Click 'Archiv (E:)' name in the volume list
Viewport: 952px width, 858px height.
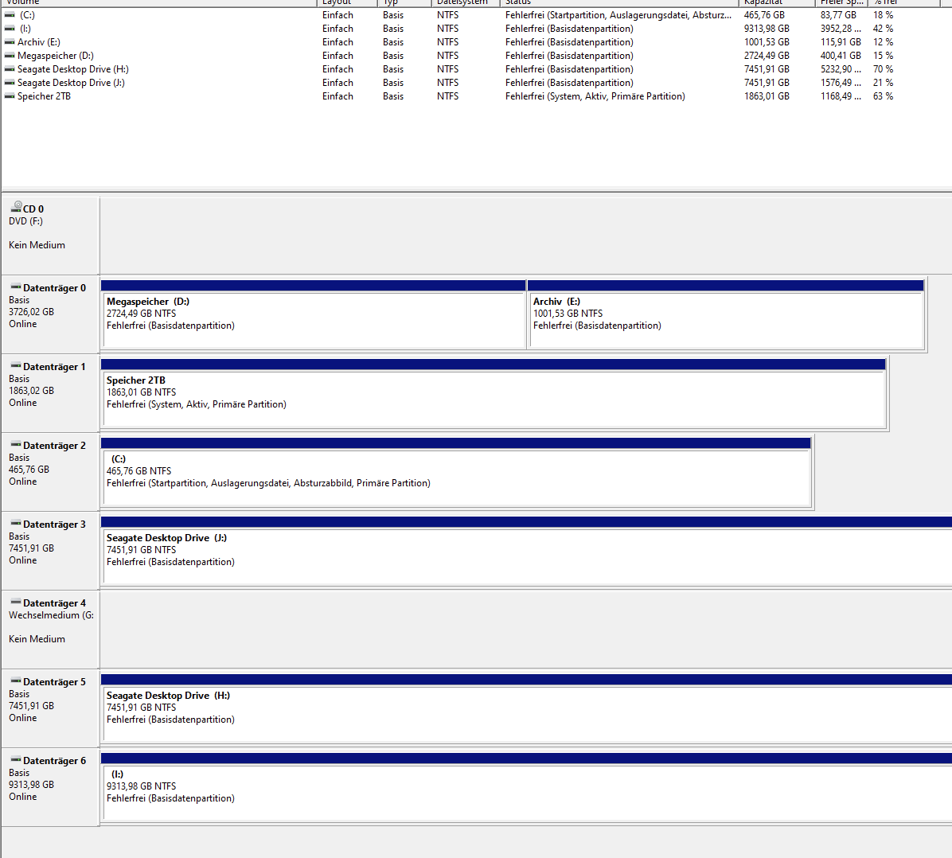(x=39, y=42)
